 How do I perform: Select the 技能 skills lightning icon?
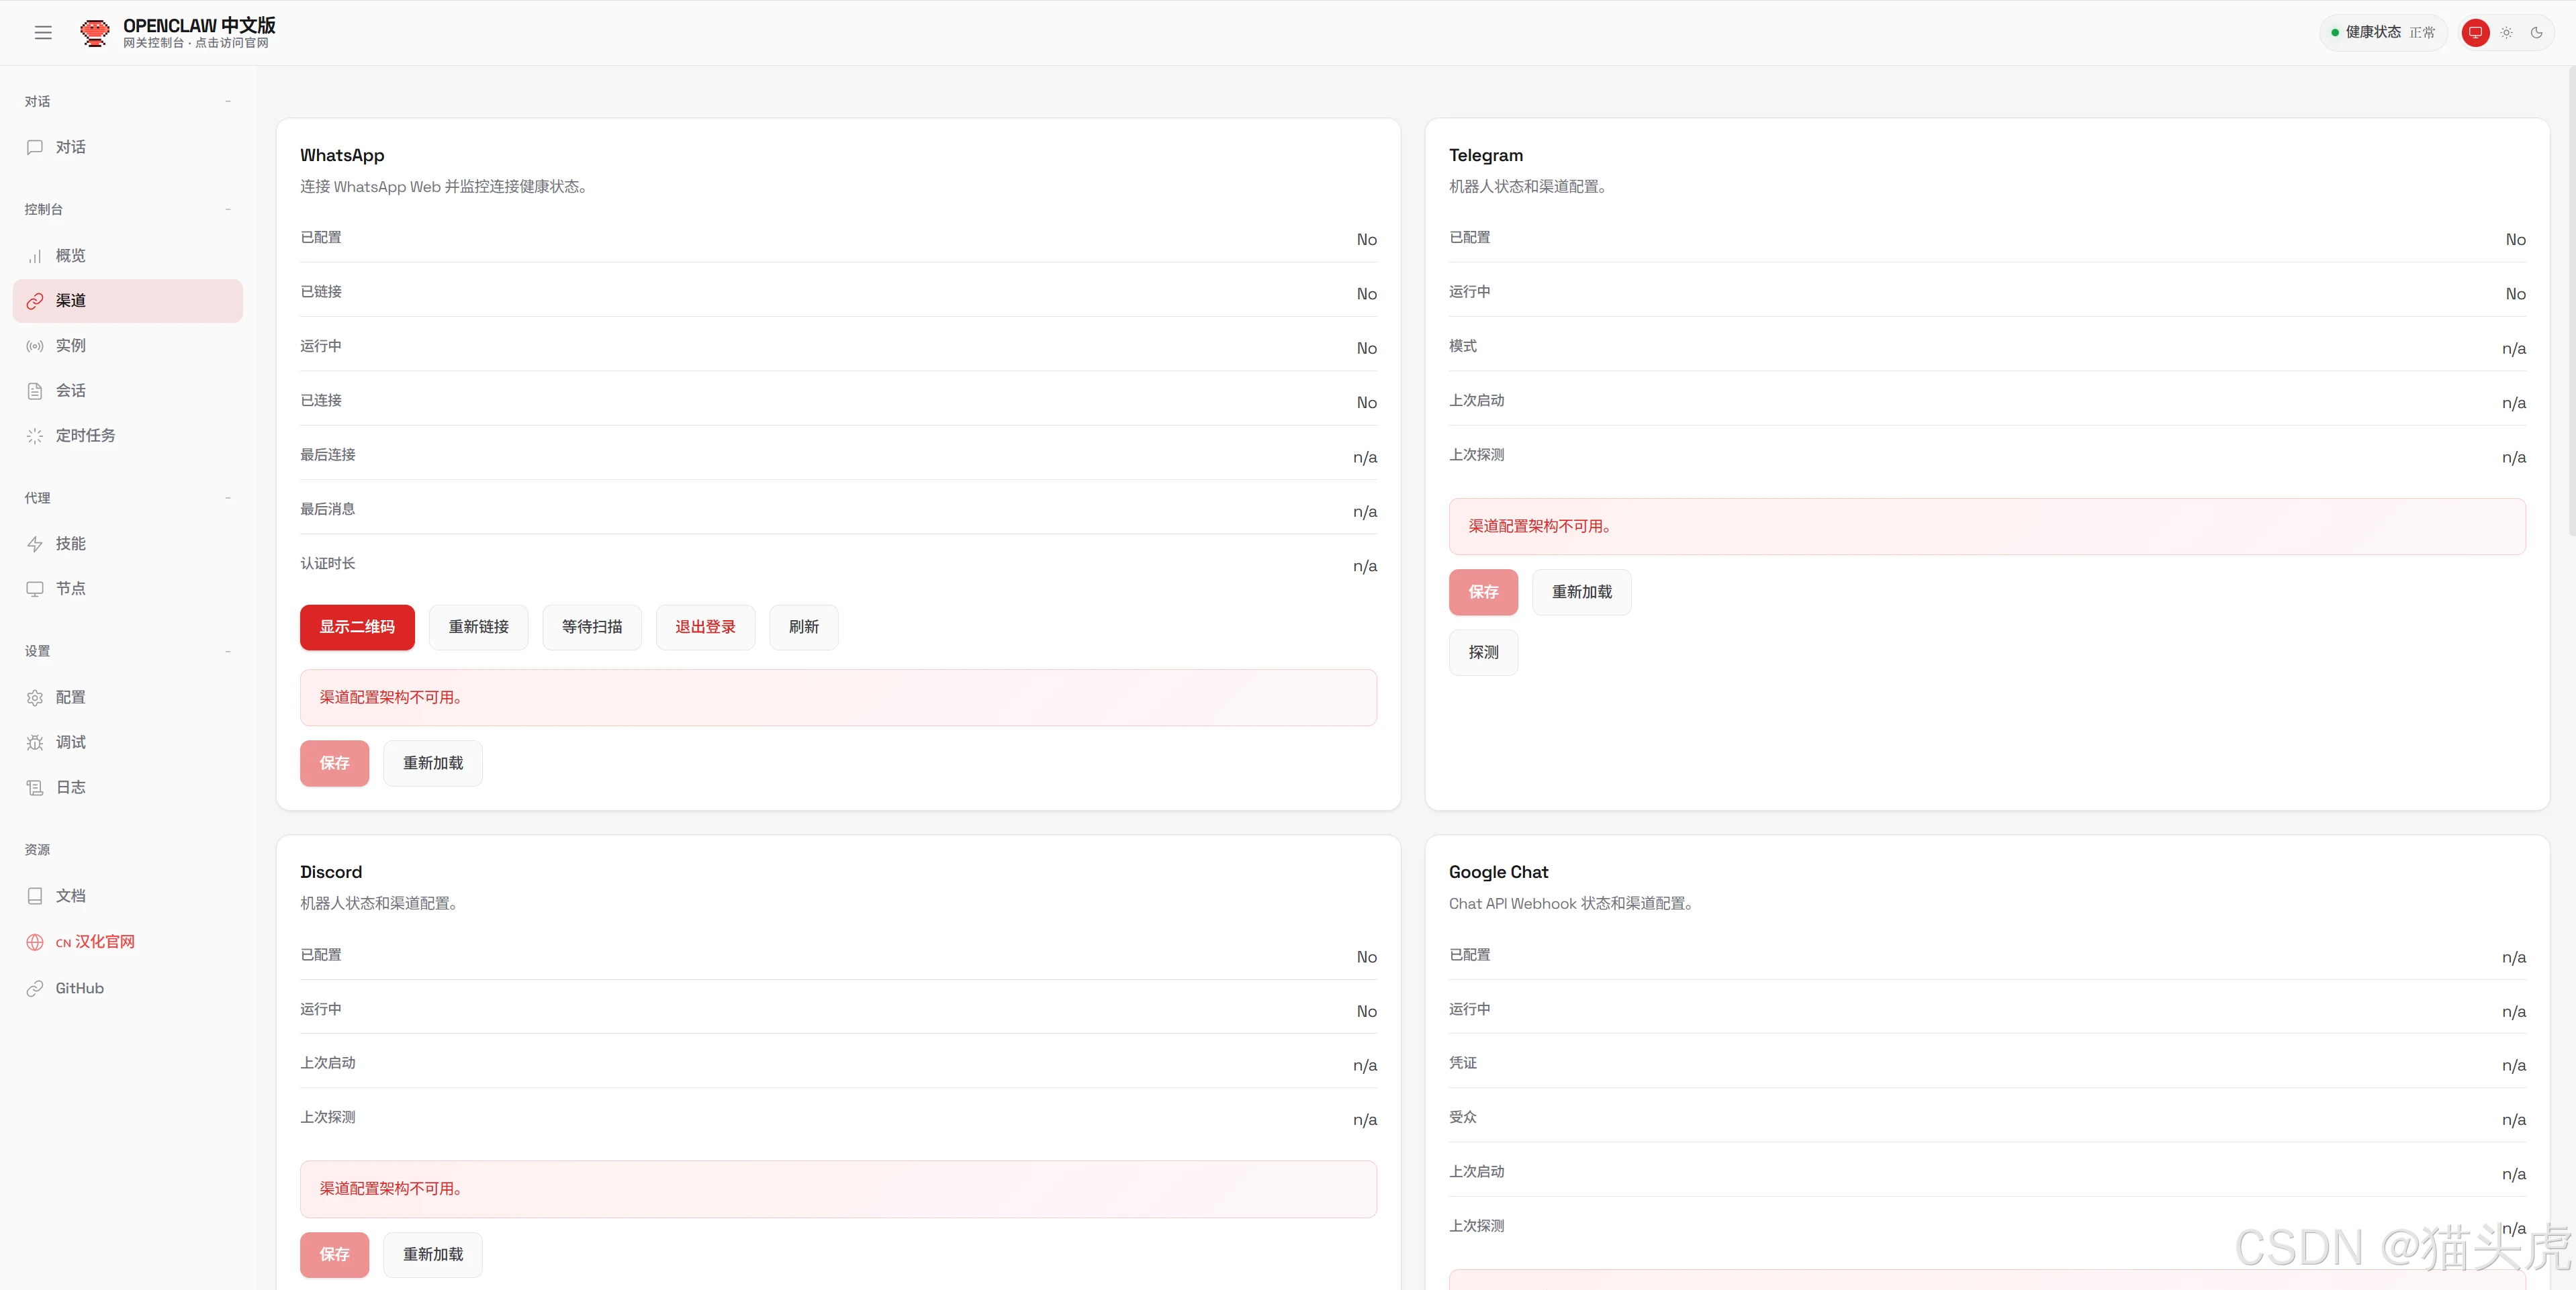(x=35, y=544)
